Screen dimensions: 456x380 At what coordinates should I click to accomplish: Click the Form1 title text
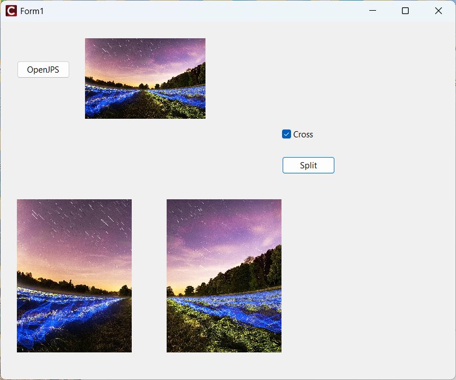32,11
